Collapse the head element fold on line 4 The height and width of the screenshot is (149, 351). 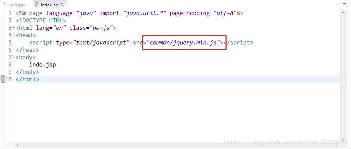tap(13, 35)
